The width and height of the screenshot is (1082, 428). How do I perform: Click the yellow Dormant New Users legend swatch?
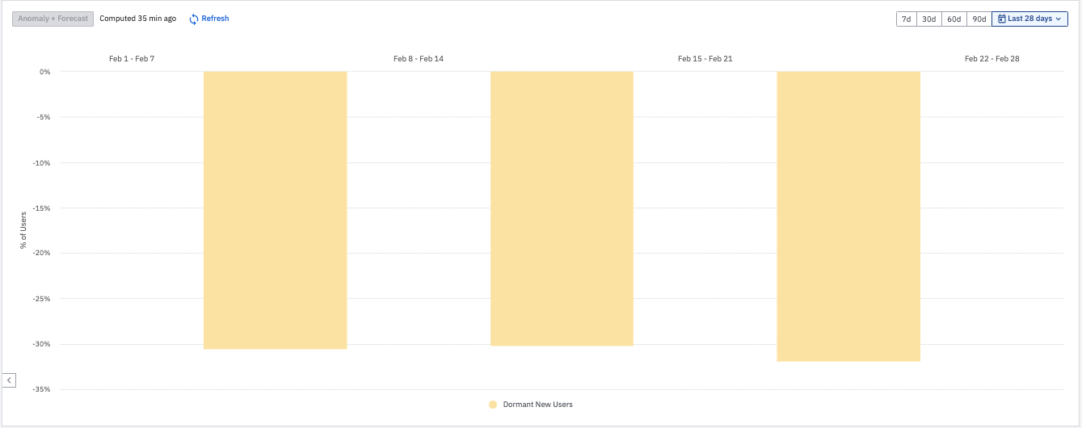(x=493, y=405)
